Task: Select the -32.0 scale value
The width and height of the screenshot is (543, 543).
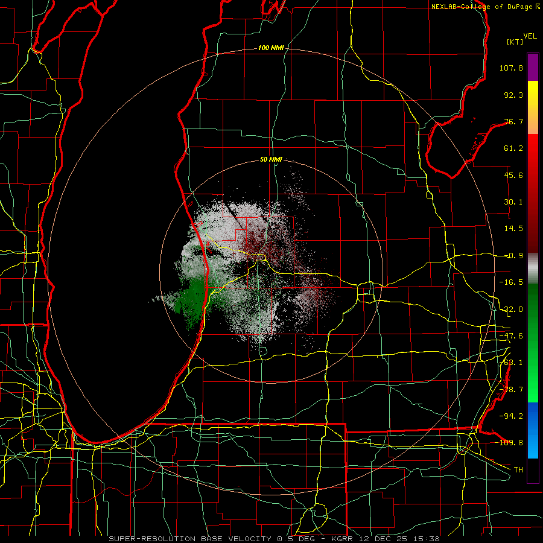Action: click(x=511, y=310)
